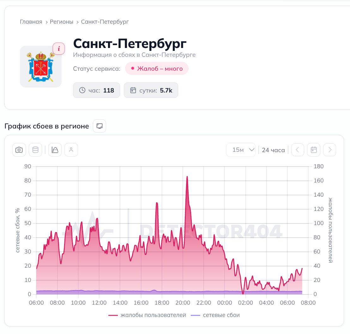Open fullscreen monitor icon next to График сбоев

[x=100, y=126]
